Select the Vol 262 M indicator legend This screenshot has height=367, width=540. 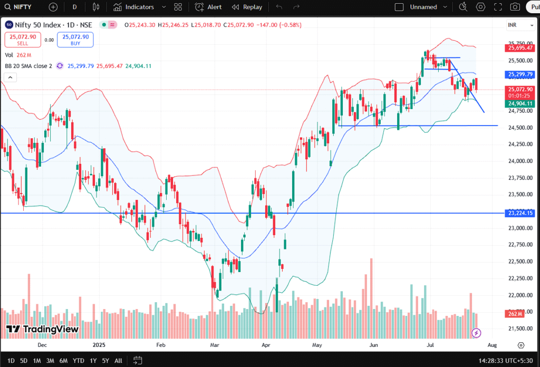point(18,55)
